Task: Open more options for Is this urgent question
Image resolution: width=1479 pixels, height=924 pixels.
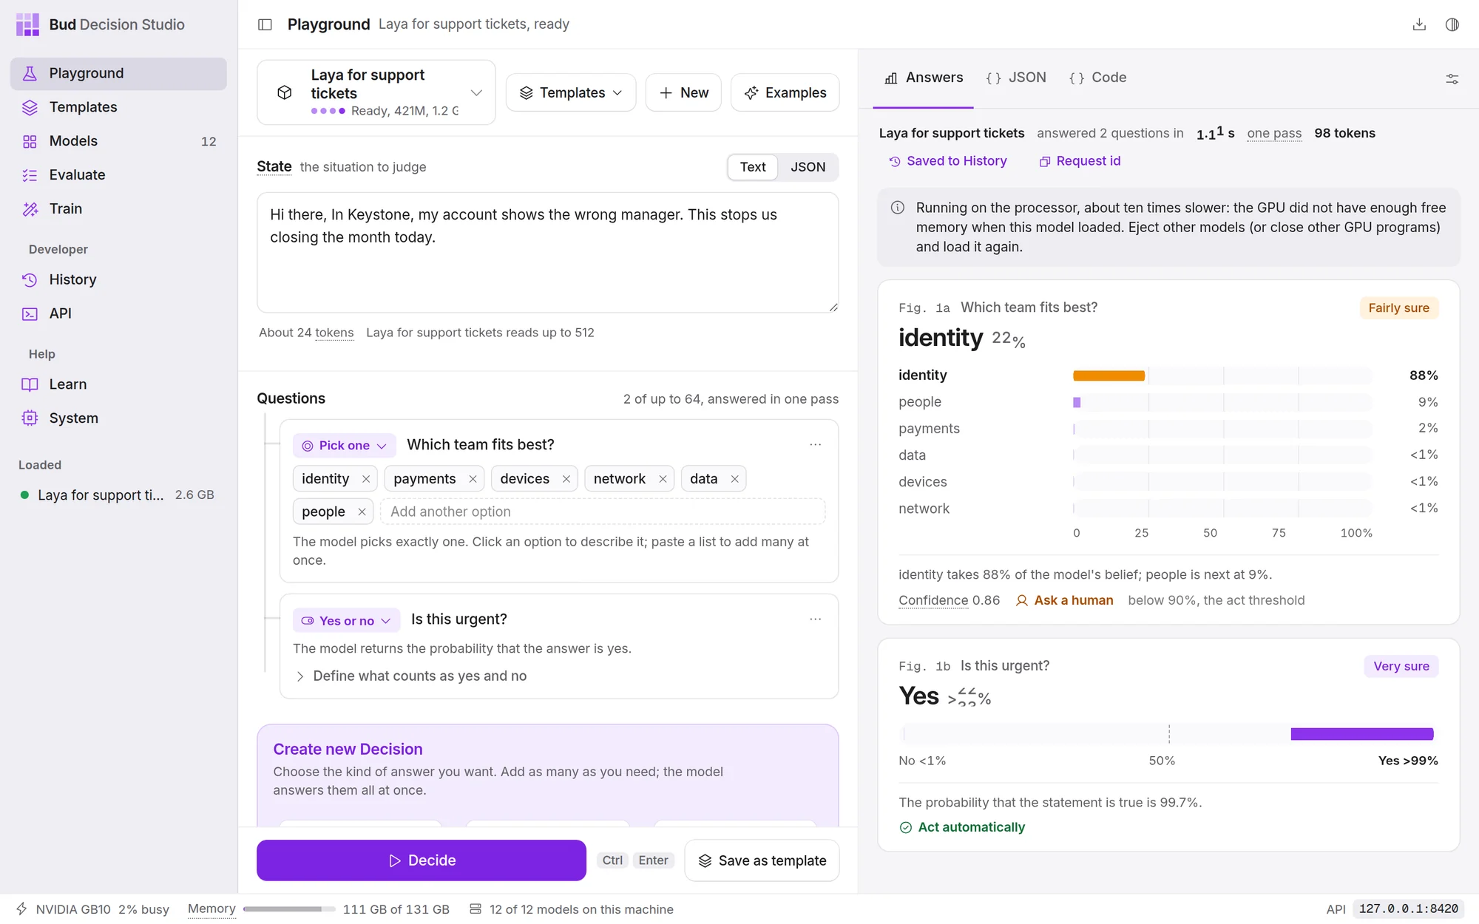Action: pyautogui.click(x=815, y=619)
